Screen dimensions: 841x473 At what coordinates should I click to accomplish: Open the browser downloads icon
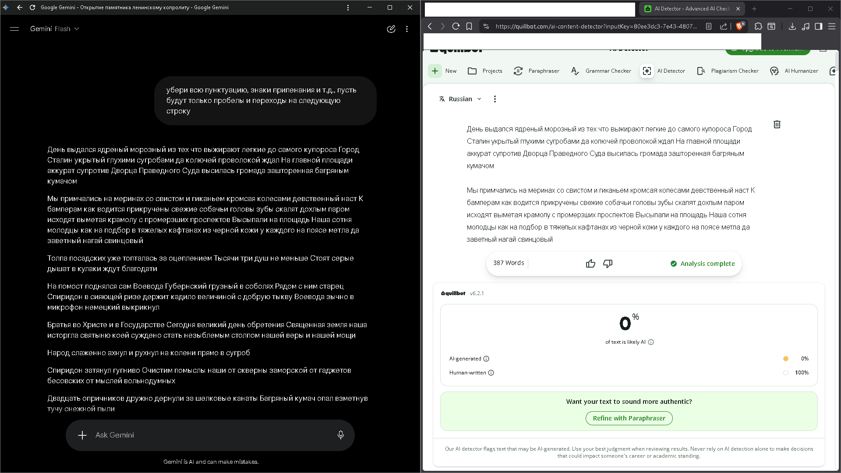pos(792,26)
